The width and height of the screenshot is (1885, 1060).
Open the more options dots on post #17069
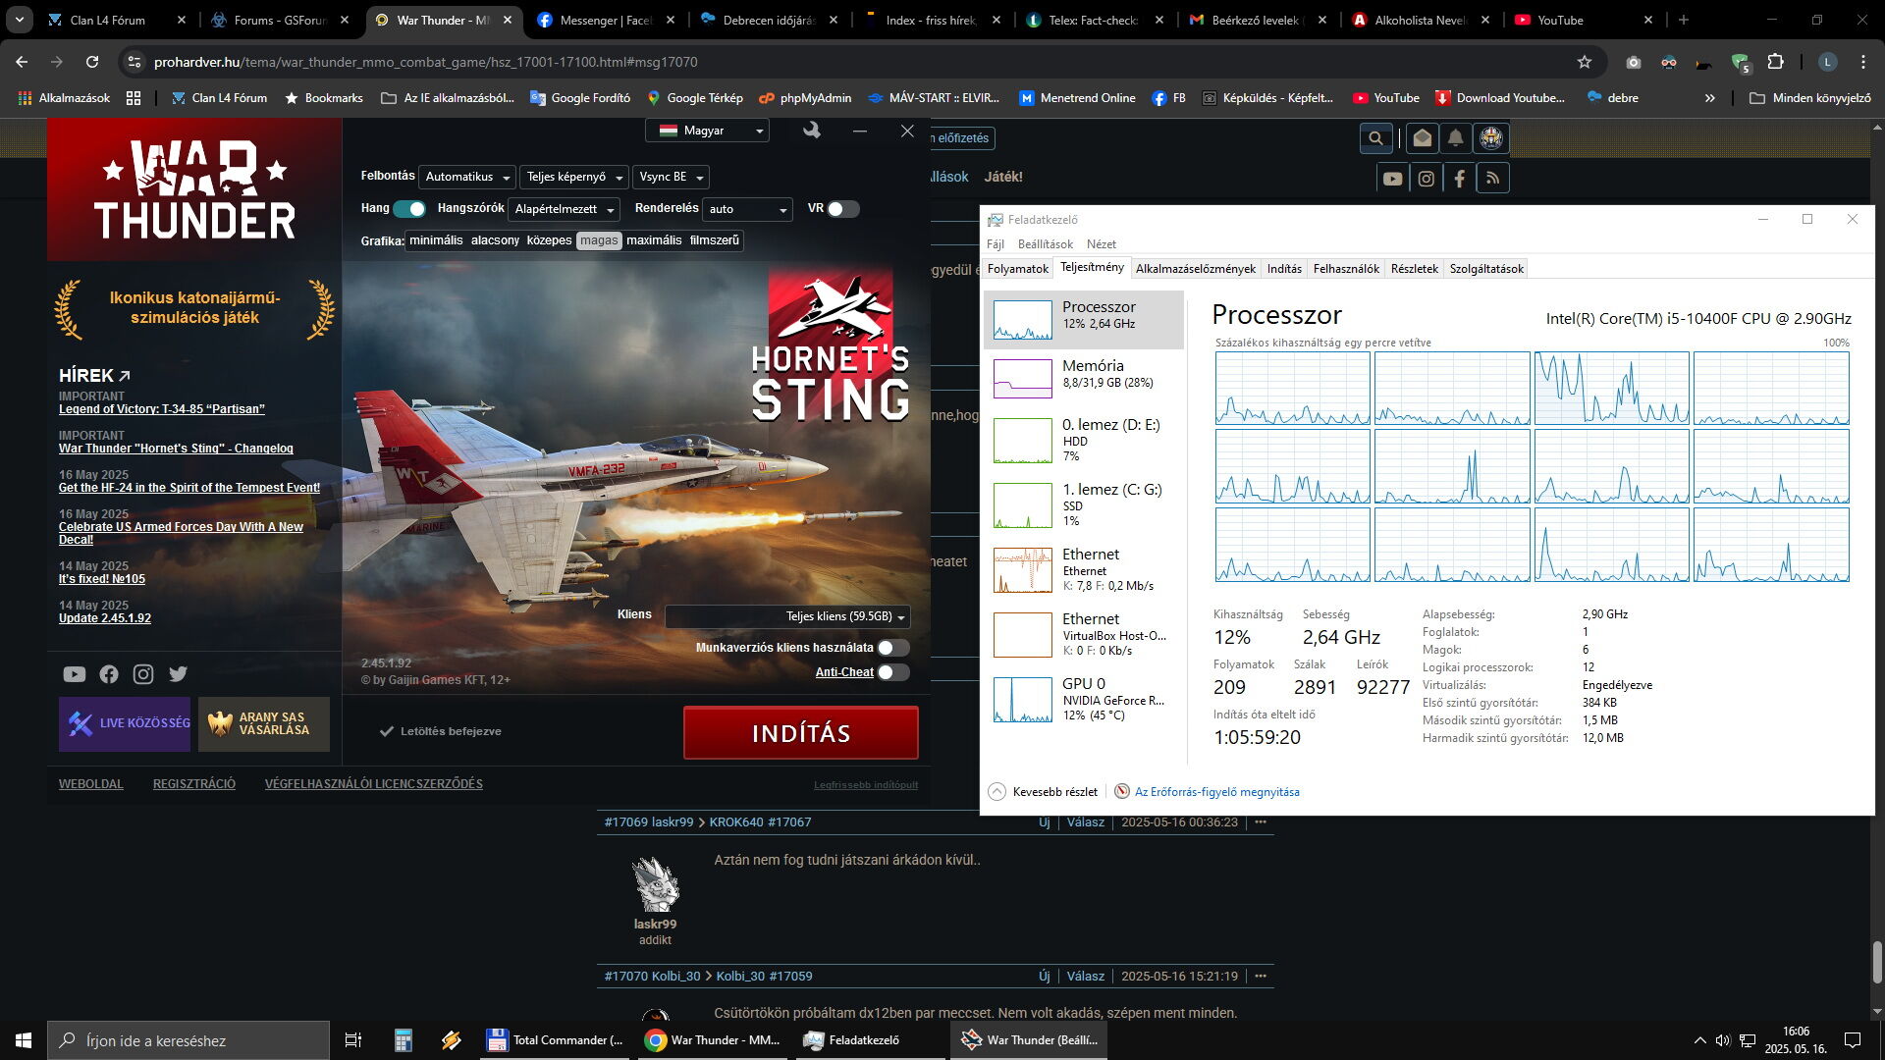1261,822
